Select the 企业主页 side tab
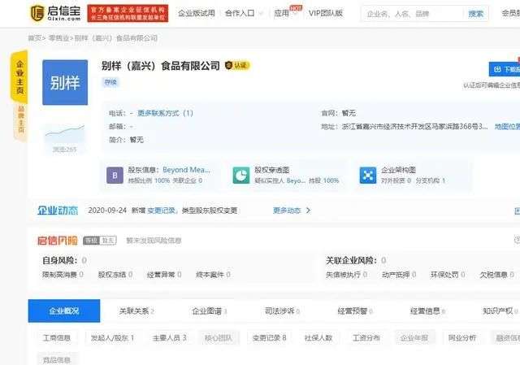Viewport: 520px width, 365px height. [19, 77]
